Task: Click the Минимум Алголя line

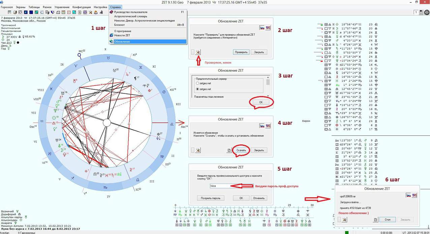Action: (x=36, y=226)
